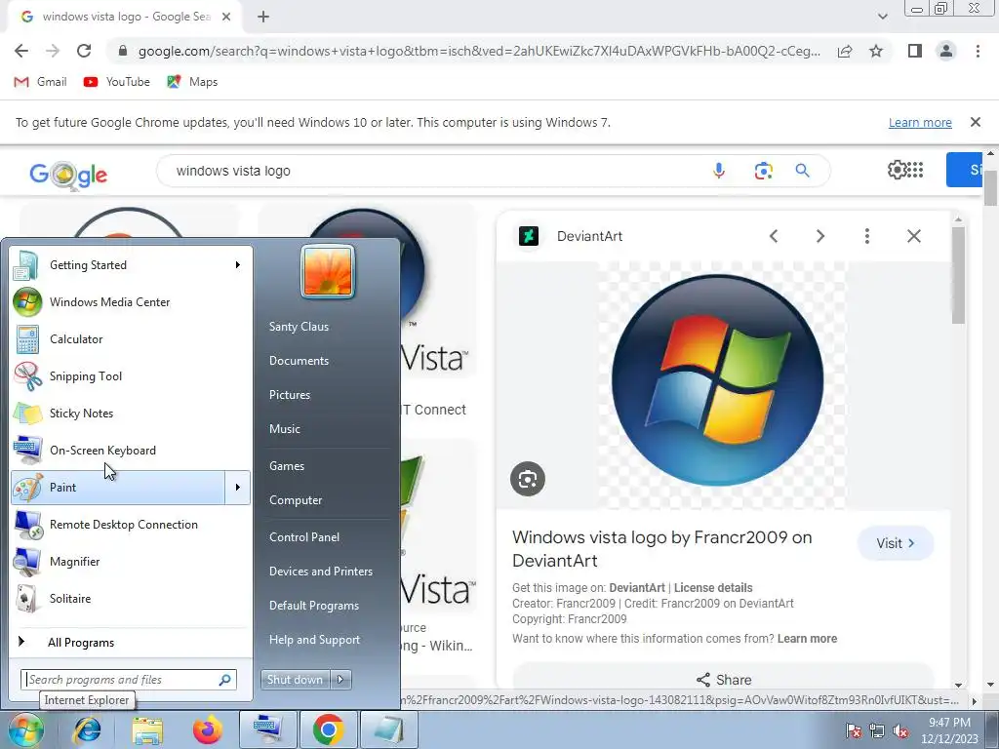Click Start menu search magnifier icon
Image resolution: width=999 pixels, height=749 pixels.
(x=225, y=680)
